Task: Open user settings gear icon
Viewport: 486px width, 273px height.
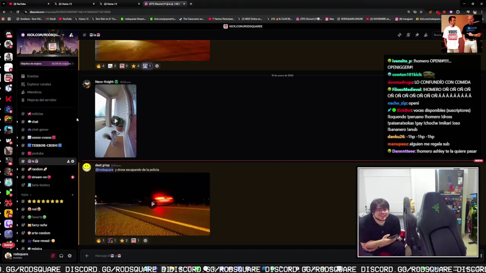Action: (69, 256)
